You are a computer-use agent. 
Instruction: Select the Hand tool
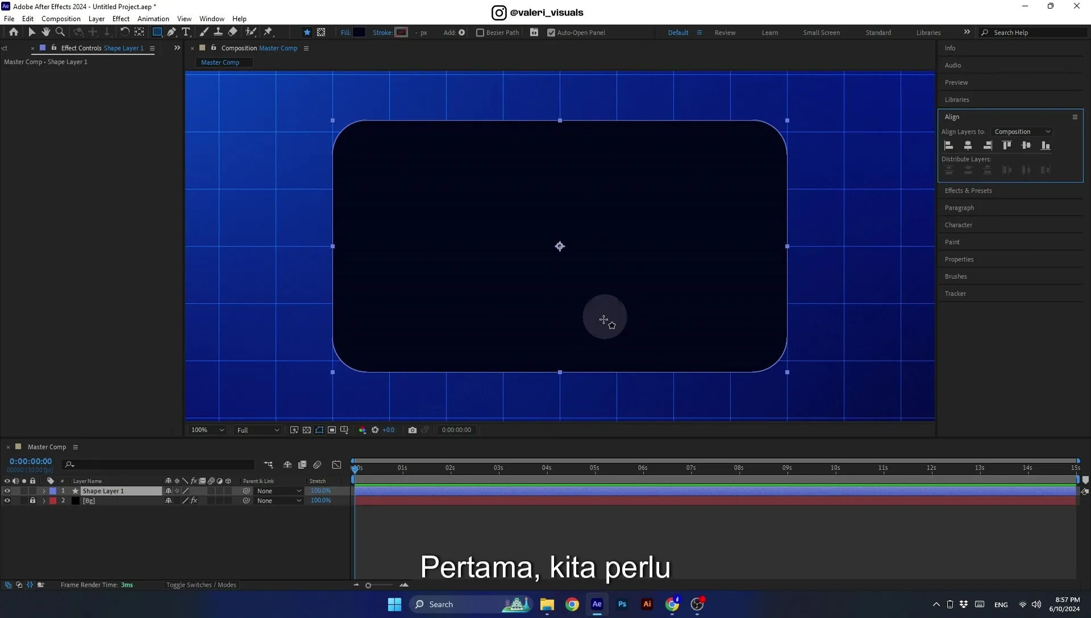46,32
